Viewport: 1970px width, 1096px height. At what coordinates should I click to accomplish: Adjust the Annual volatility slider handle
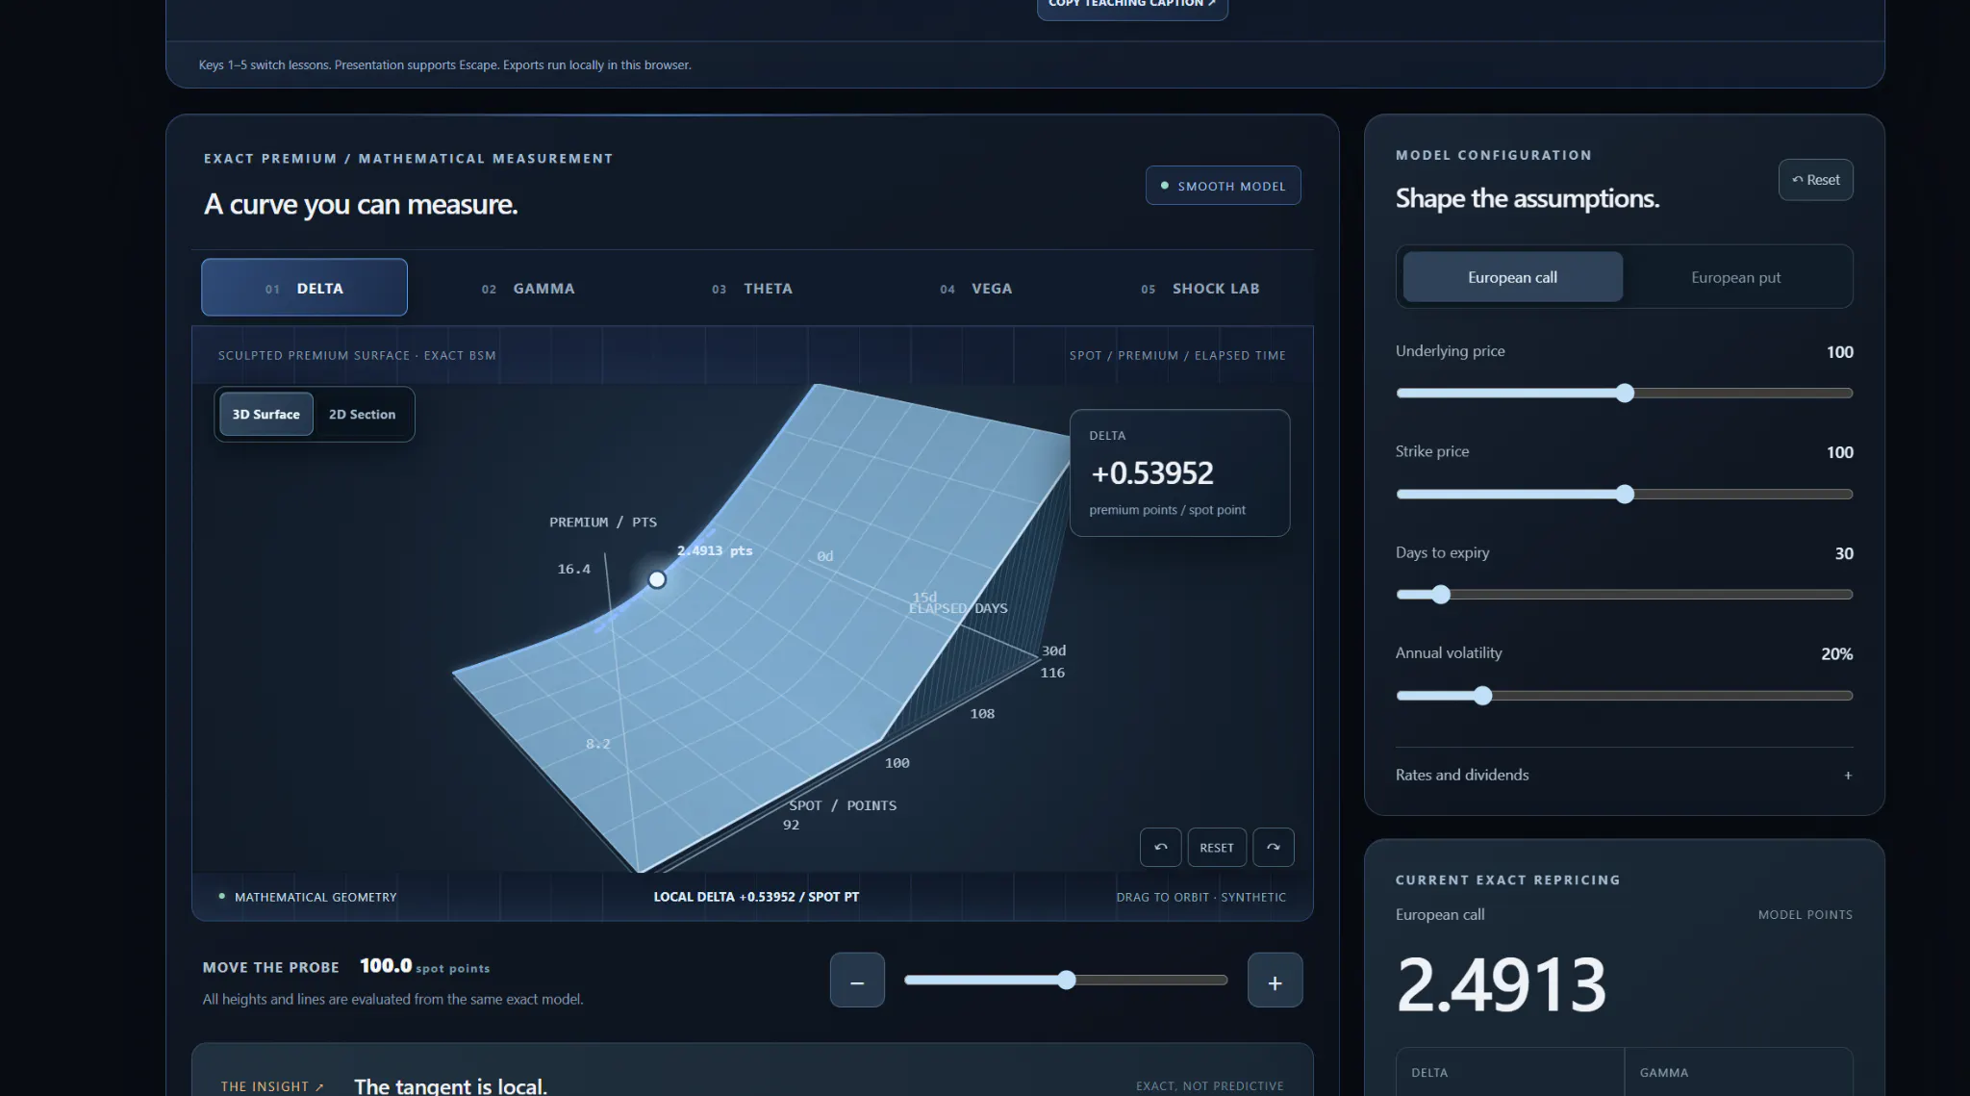pos(1482,695)
